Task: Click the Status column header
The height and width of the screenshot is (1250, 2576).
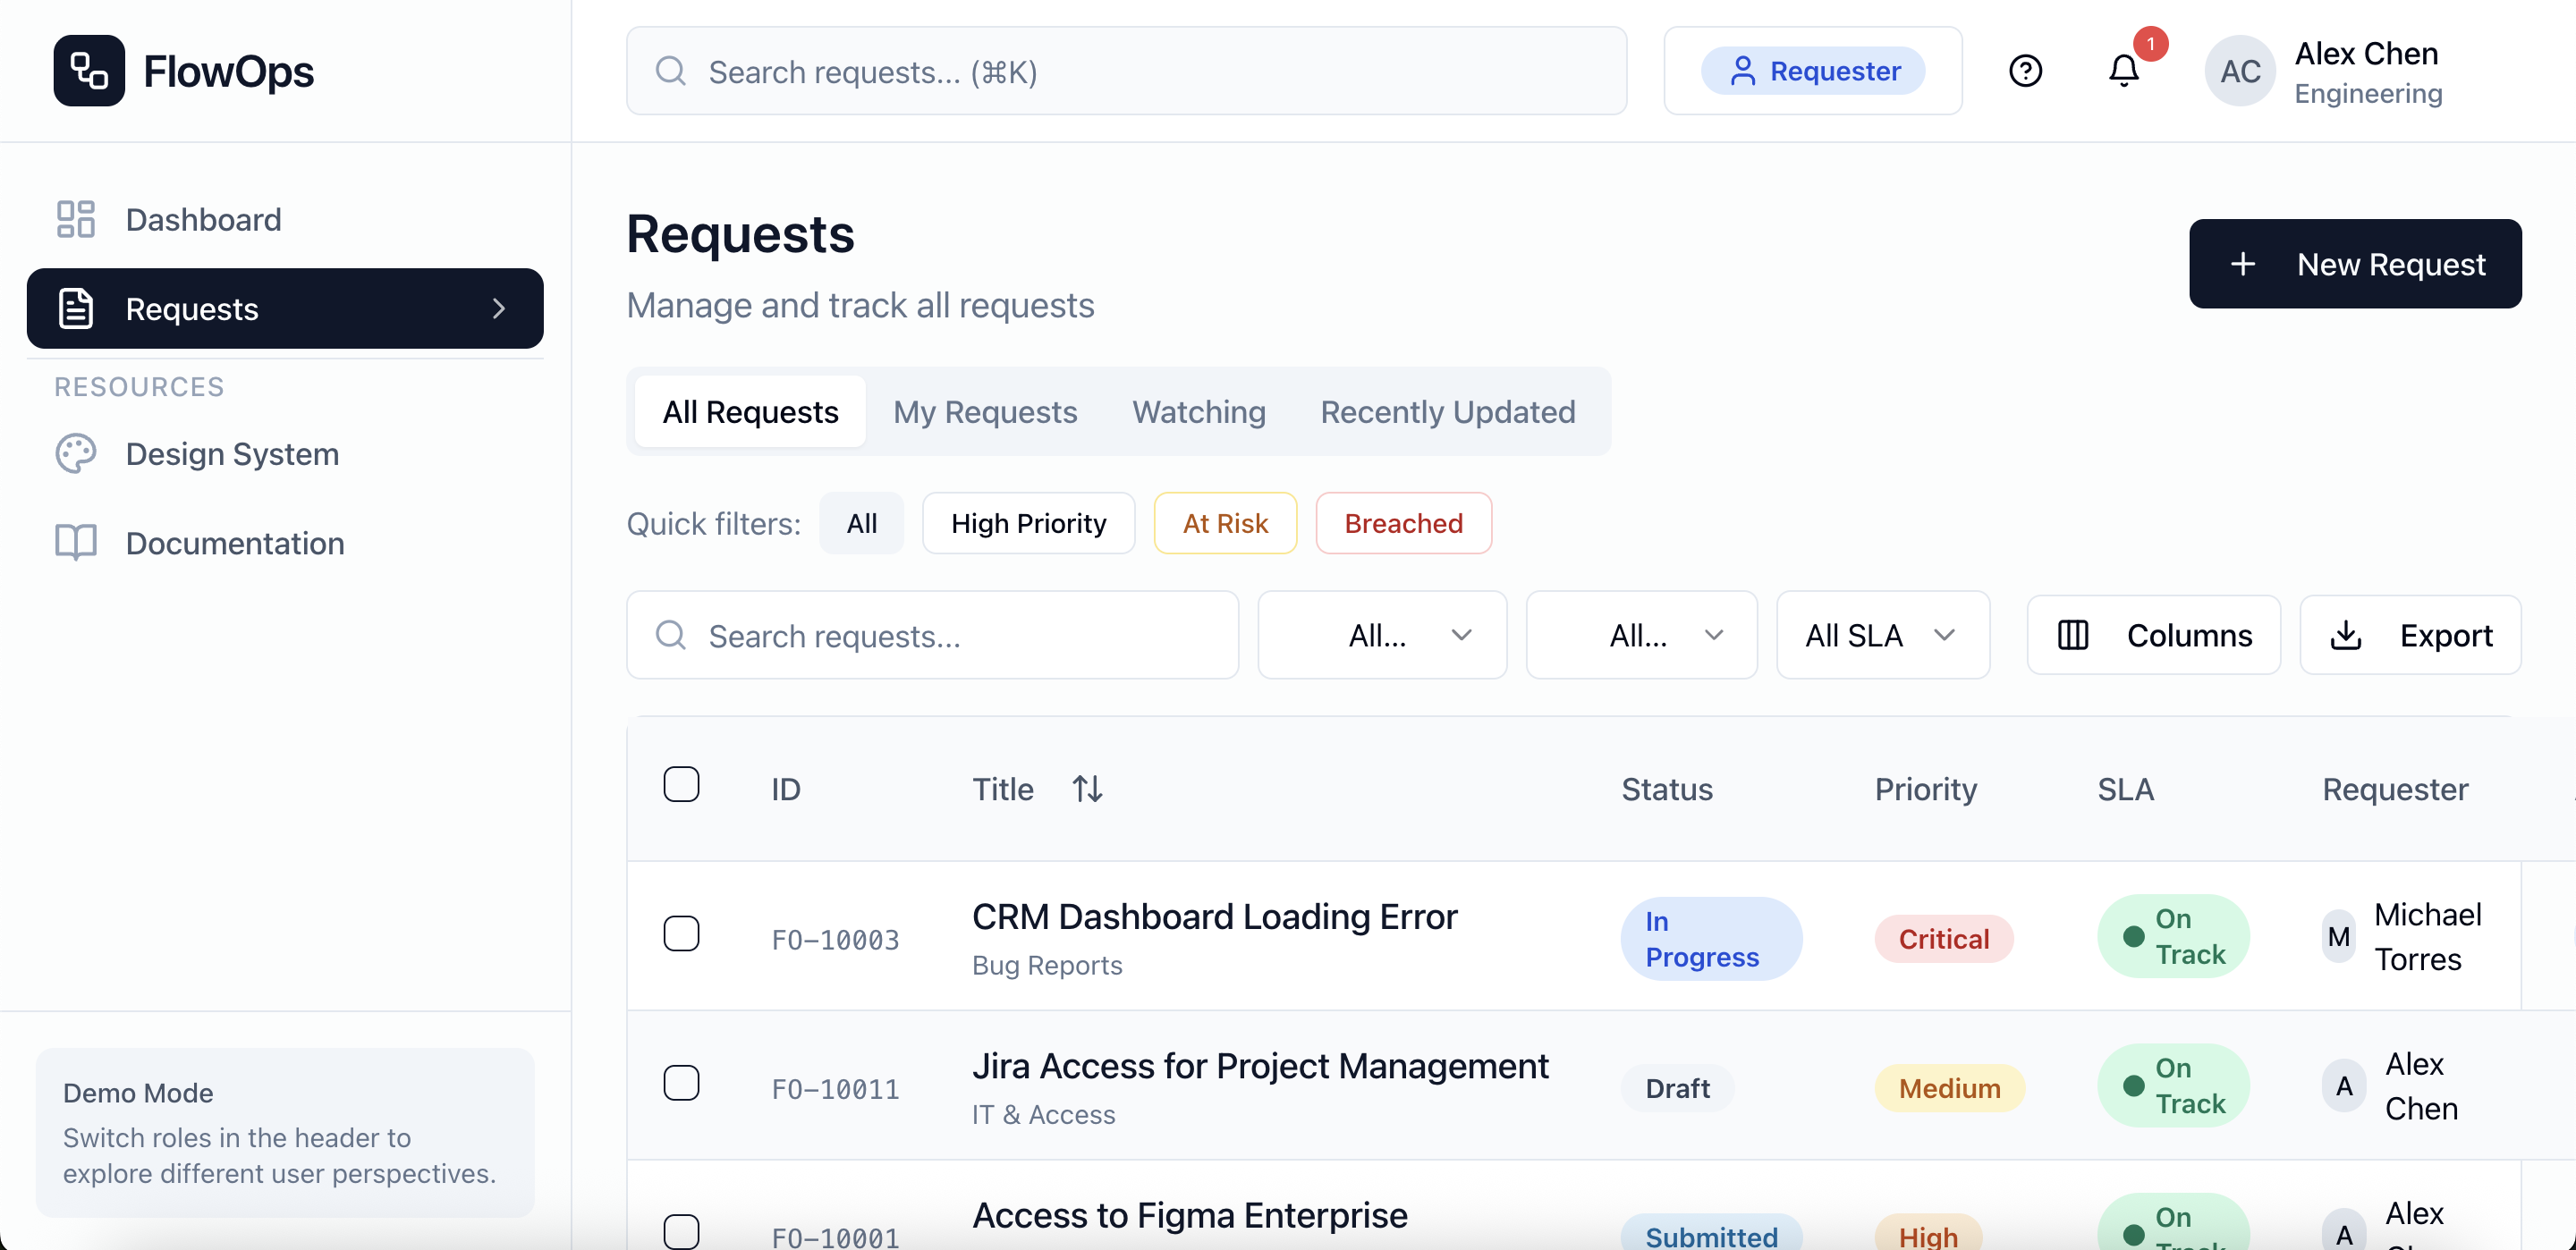Action: tap(1667, 789)
